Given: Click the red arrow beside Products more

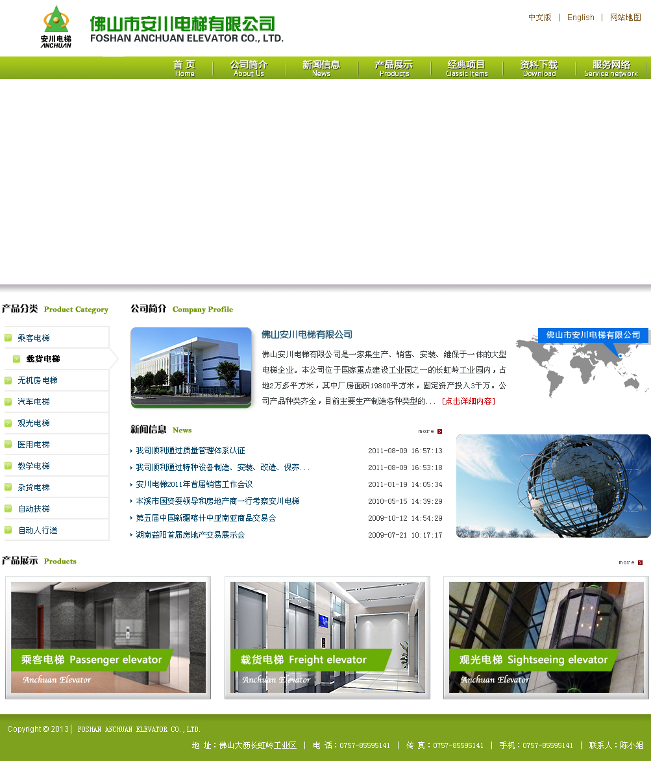Looking at the screenshot, I should (640, 562).
